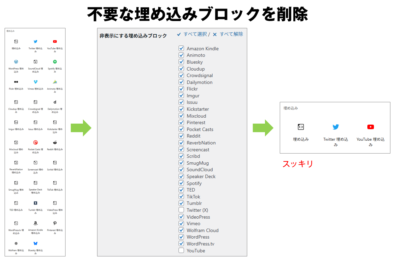Click the Bluesky butterfly embed icon
Screen dimensions: 395x263
point(36,243)
